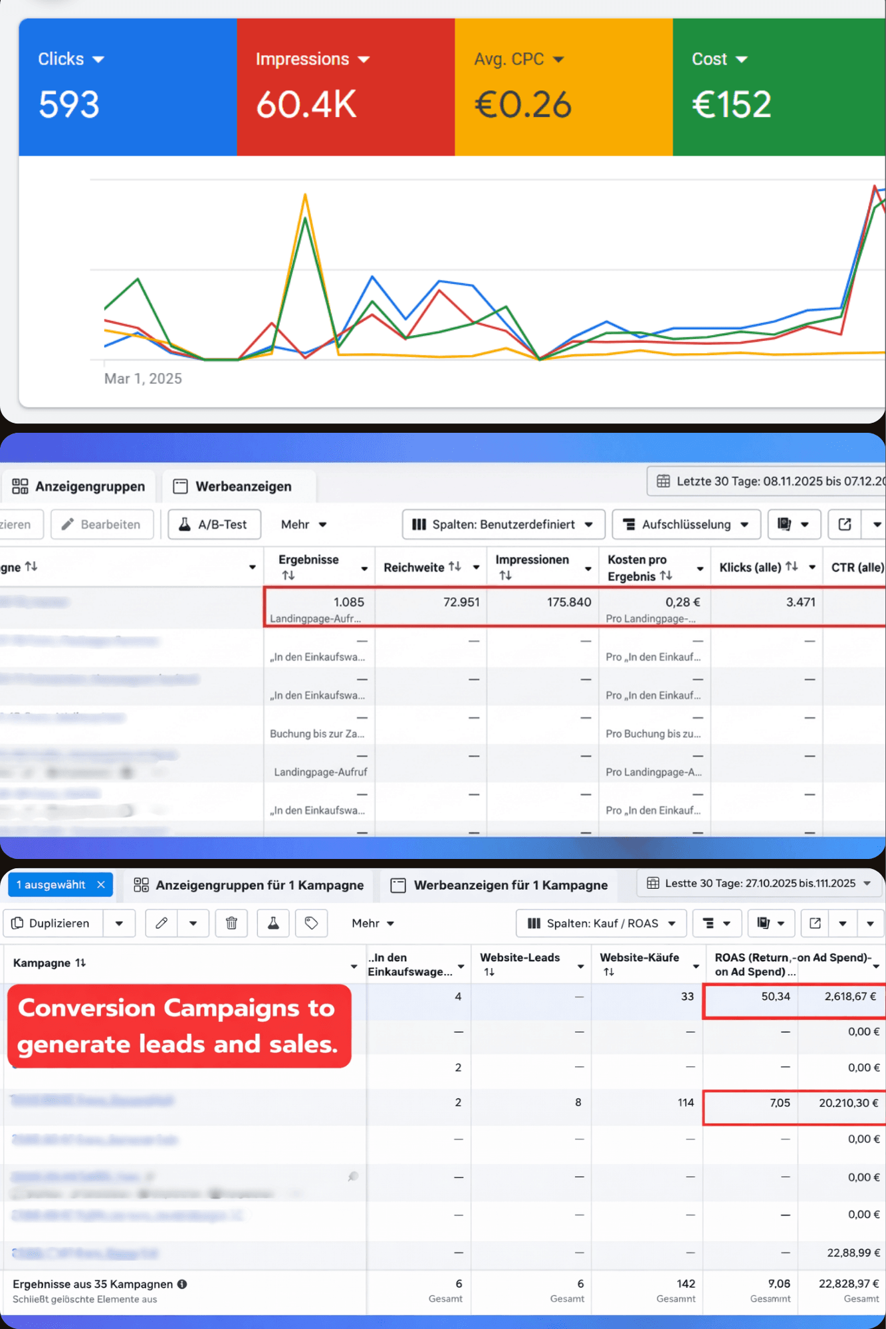This screenshot has height=1329, width=886.
Task: Click the standalone pencil icon beside Duplizieren
Action: click(162, 923)
